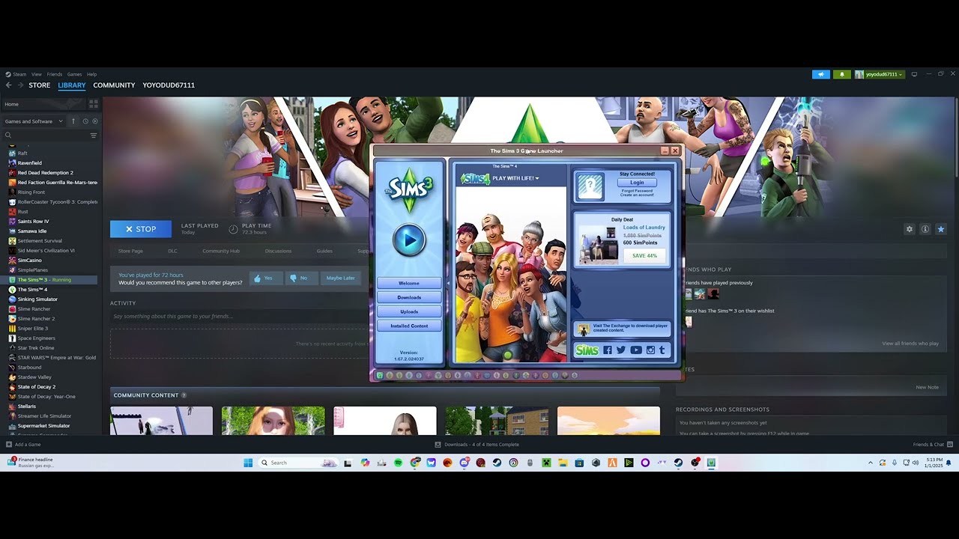Open the Loads of Laundry daily deal
This screenshot has height=539, width=959.
pos(644,228)
